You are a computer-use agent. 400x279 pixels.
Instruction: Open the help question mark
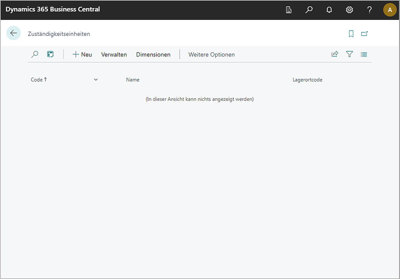(x=369, y=10)
